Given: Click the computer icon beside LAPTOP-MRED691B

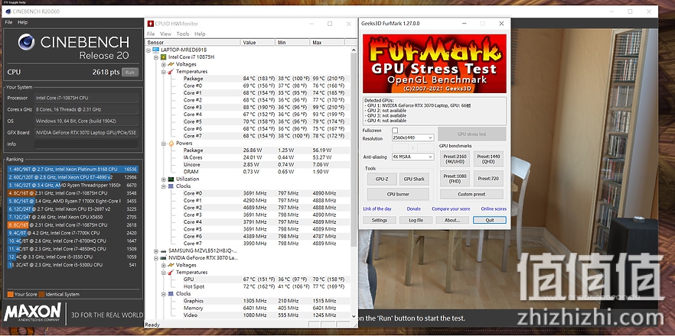Looking at the screenshot, I should point(156,50).
